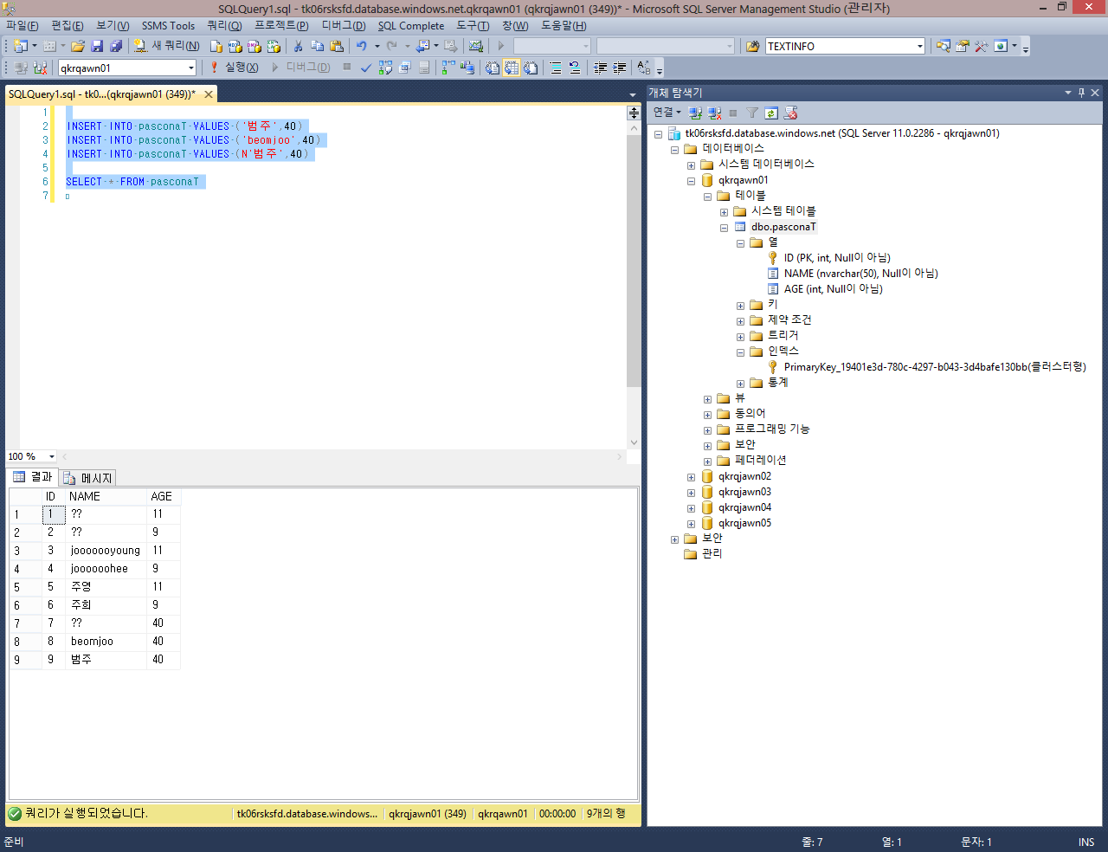
Task: Click the Filter funnel icon in Object Explorer
Action: pos(752,113)
